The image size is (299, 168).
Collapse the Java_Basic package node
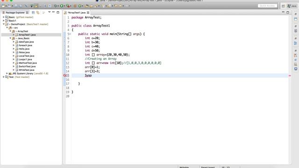tap(10, 38)
